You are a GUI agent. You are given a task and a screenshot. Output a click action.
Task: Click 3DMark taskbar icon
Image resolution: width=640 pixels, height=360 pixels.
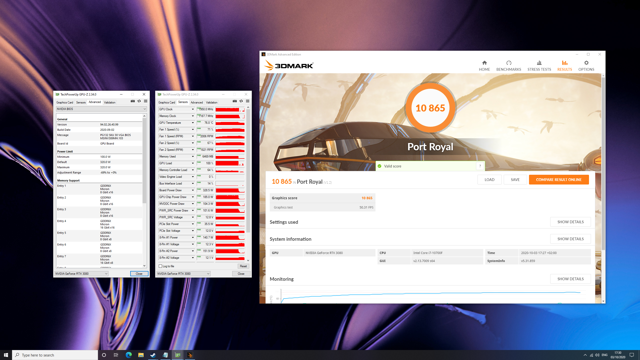click(190, 355)
